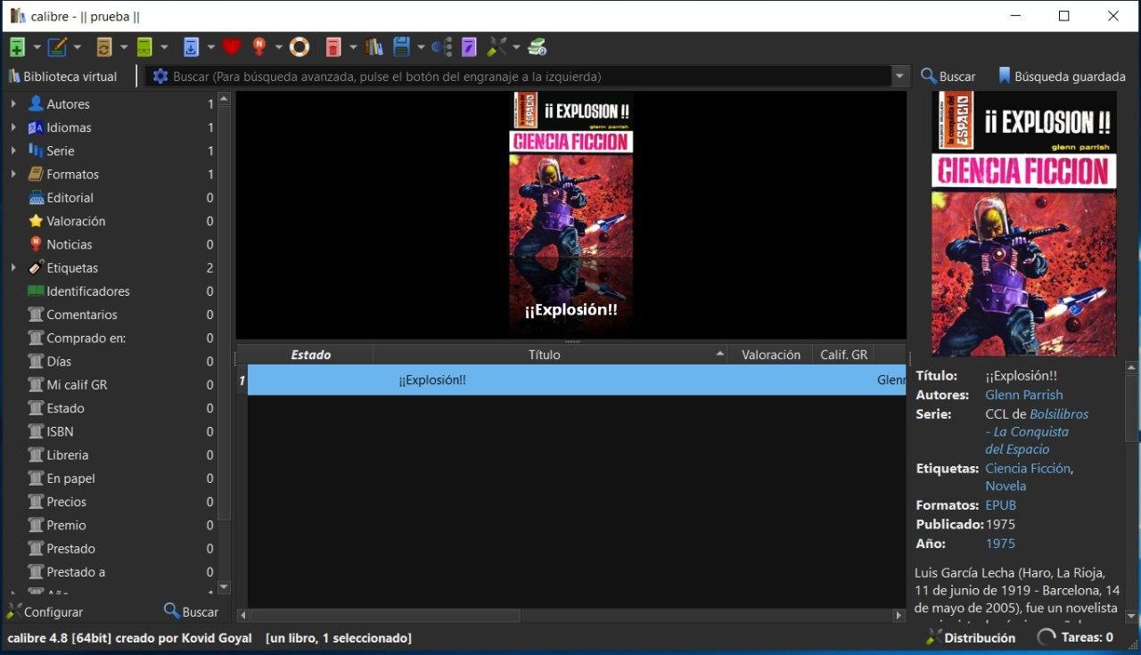Open the Distribución layout button
The height and width of the screenshot is (655, 1141).
tap(971, 638)
